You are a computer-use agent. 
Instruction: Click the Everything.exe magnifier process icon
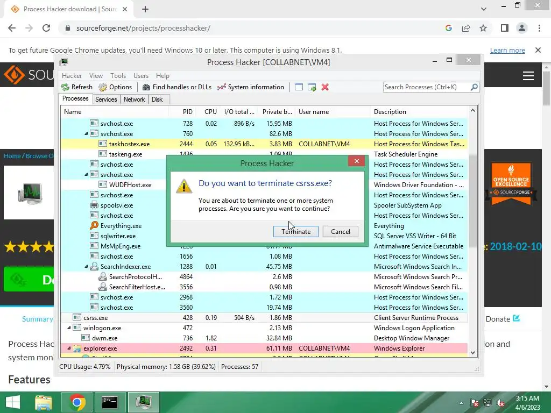pyautogui.click(x=94, y=225)
